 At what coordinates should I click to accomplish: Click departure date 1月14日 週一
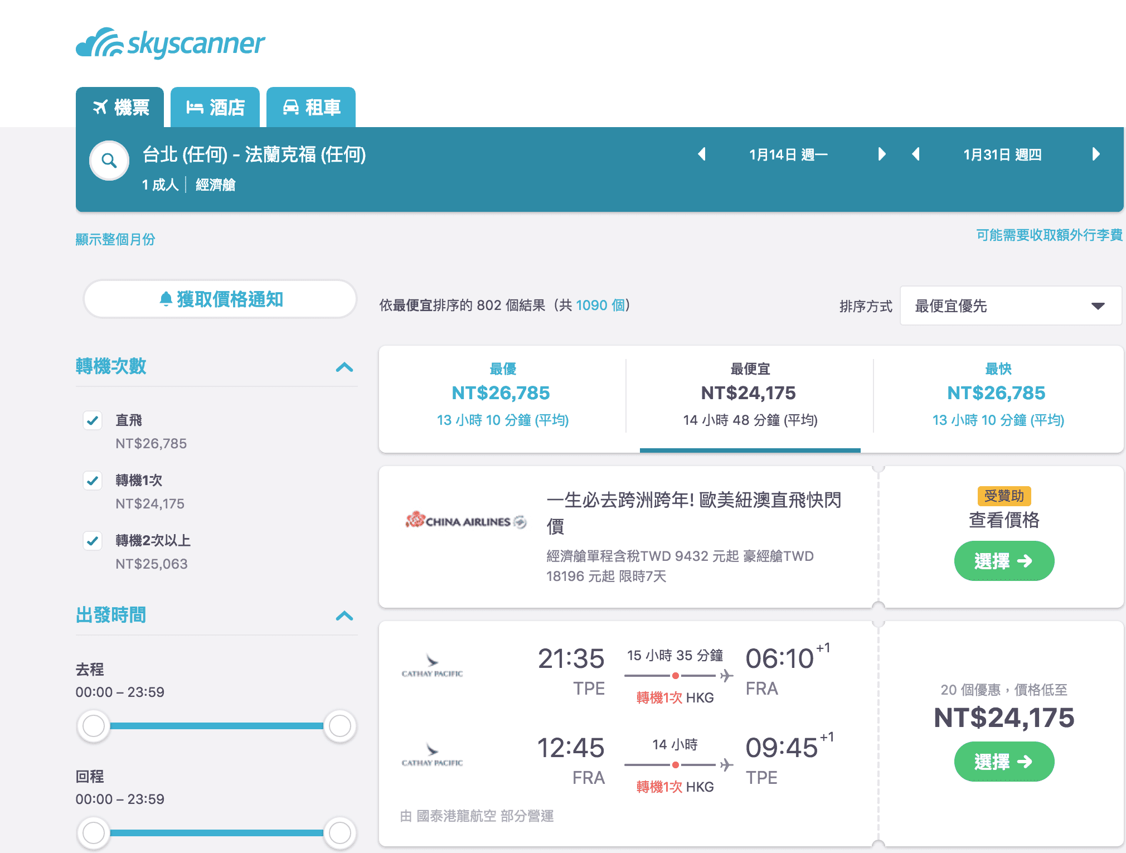[x=788, y=154]
